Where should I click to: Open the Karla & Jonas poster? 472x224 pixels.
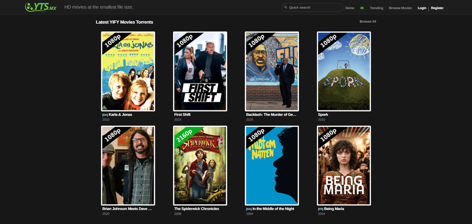pyautogui.click(x=128, y=72)
